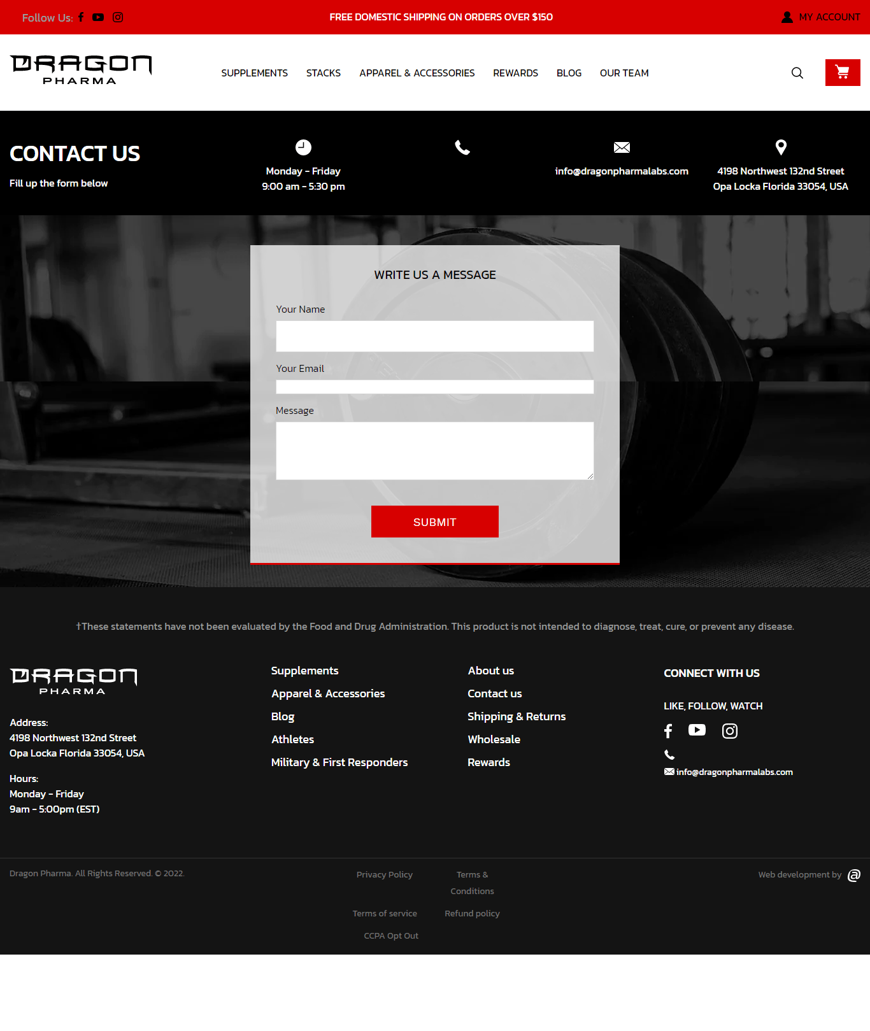Image resolution: width=870 pixels, height=1031 pixels.
Task: Click the Facebook icon in top bar
Action: 81,17
